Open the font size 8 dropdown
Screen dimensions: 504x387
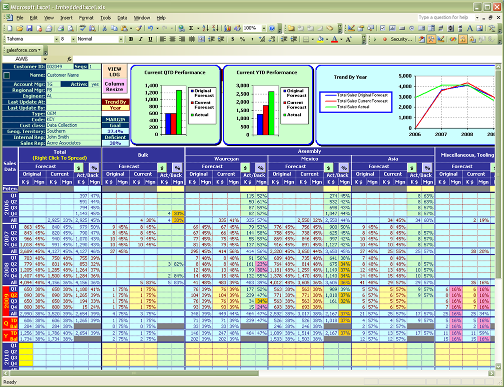73,39
